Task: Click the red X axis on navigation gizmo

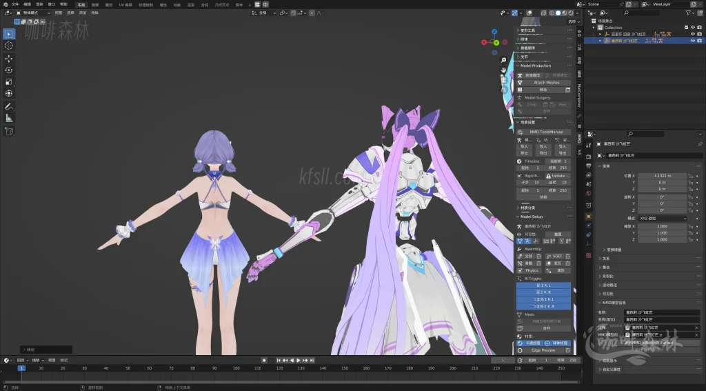Action: coord(484,42)
